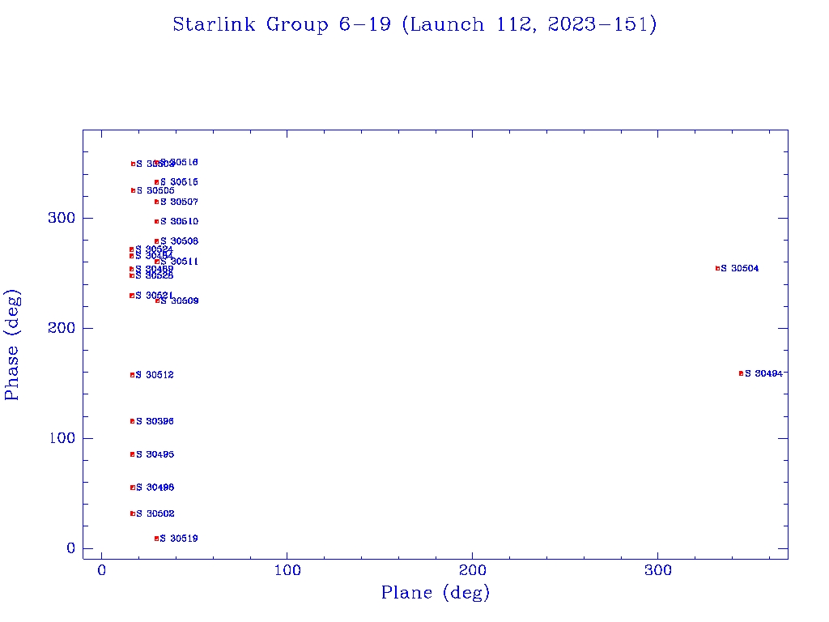Click the S 30508 satellite label
The image size is (829, 622).
[x=179, y=241]
